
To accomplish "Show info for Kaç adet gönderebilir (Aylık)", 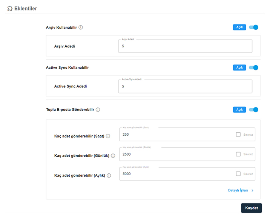I will [x=109, y=175].
